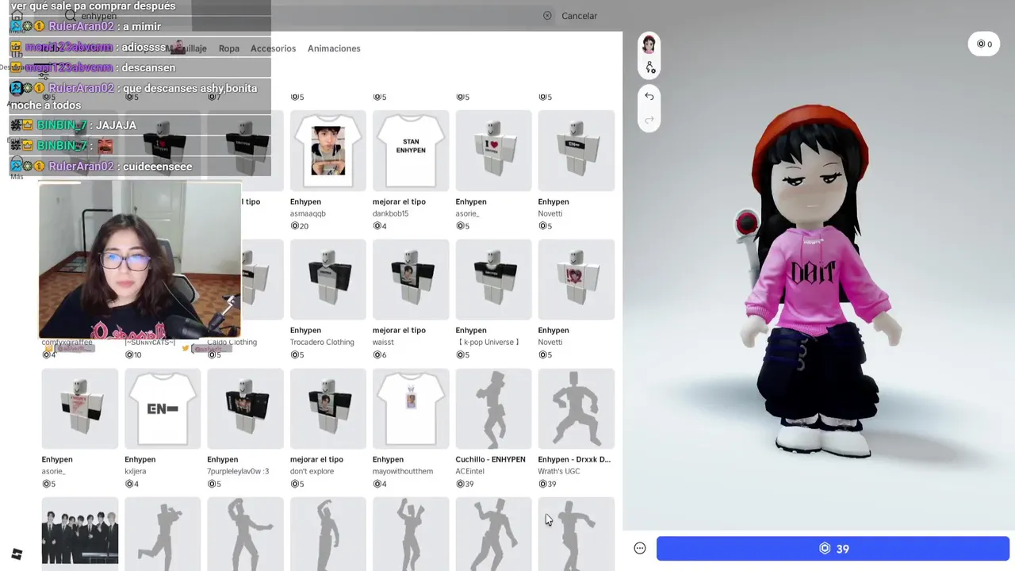Image resolution: width=1015 pixels, height=571 pixels.
Task: Select the Enhypen - Drxxk D... animation thumbnail
Action: pos(576,408)
